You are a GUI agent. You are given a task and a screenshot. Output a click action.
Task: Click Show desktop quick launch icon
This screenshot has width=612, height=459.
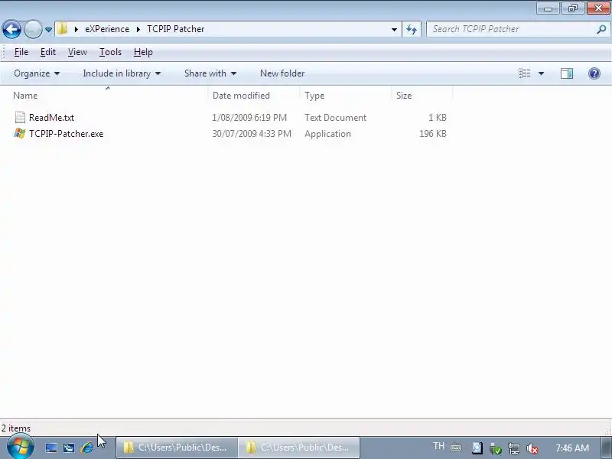(51, 448)
